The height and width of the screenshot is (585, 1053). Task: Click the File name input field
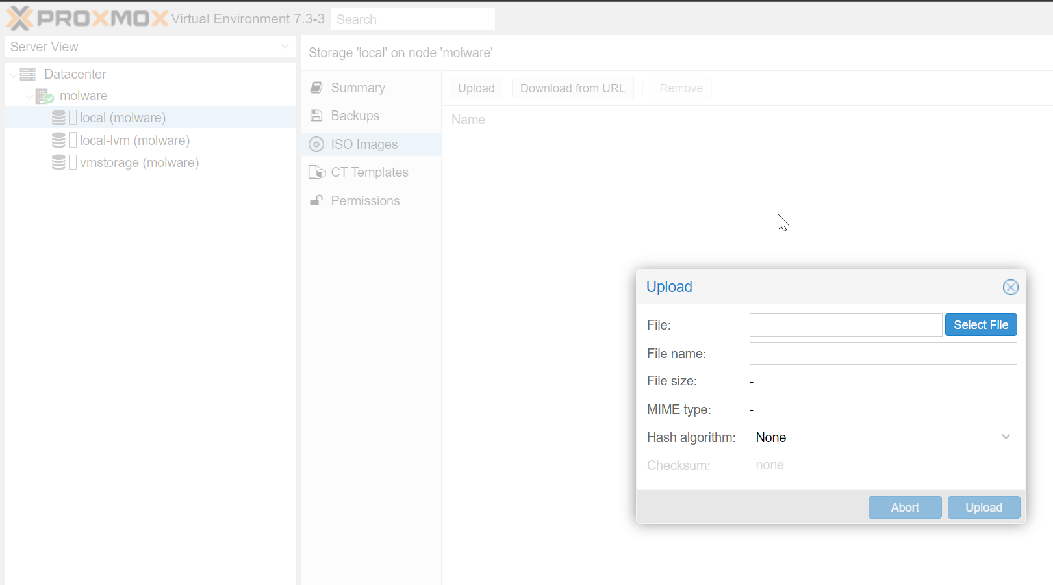click(x=883, y=354)
